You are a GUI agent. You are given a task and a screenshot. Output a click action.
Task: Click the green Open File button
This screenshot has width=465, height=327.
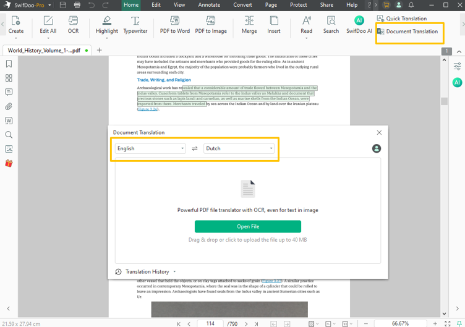(x=247, y=226)
